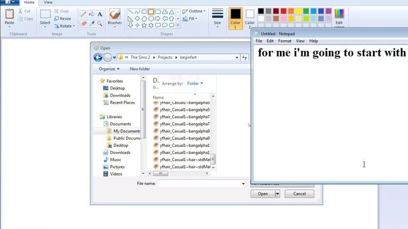Pick the green palette color
The image size is (408, 229).
point(306,11)
